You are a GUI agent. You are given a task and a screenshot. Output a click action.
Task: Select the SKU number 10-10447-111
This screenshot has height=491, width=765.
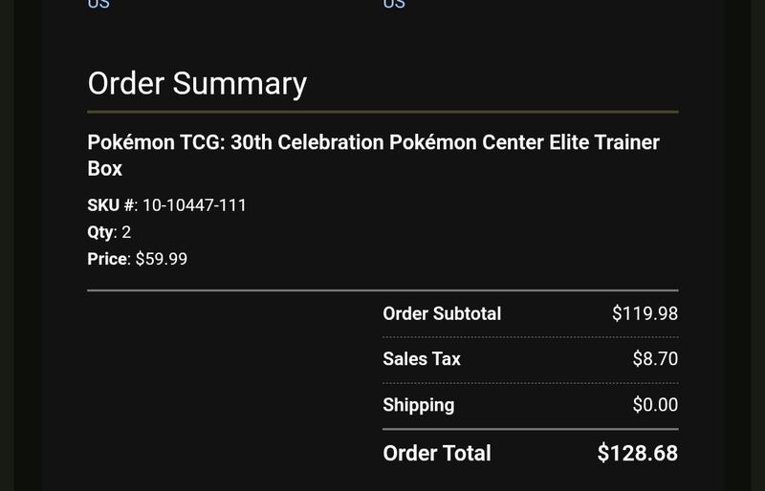[195, 205]
